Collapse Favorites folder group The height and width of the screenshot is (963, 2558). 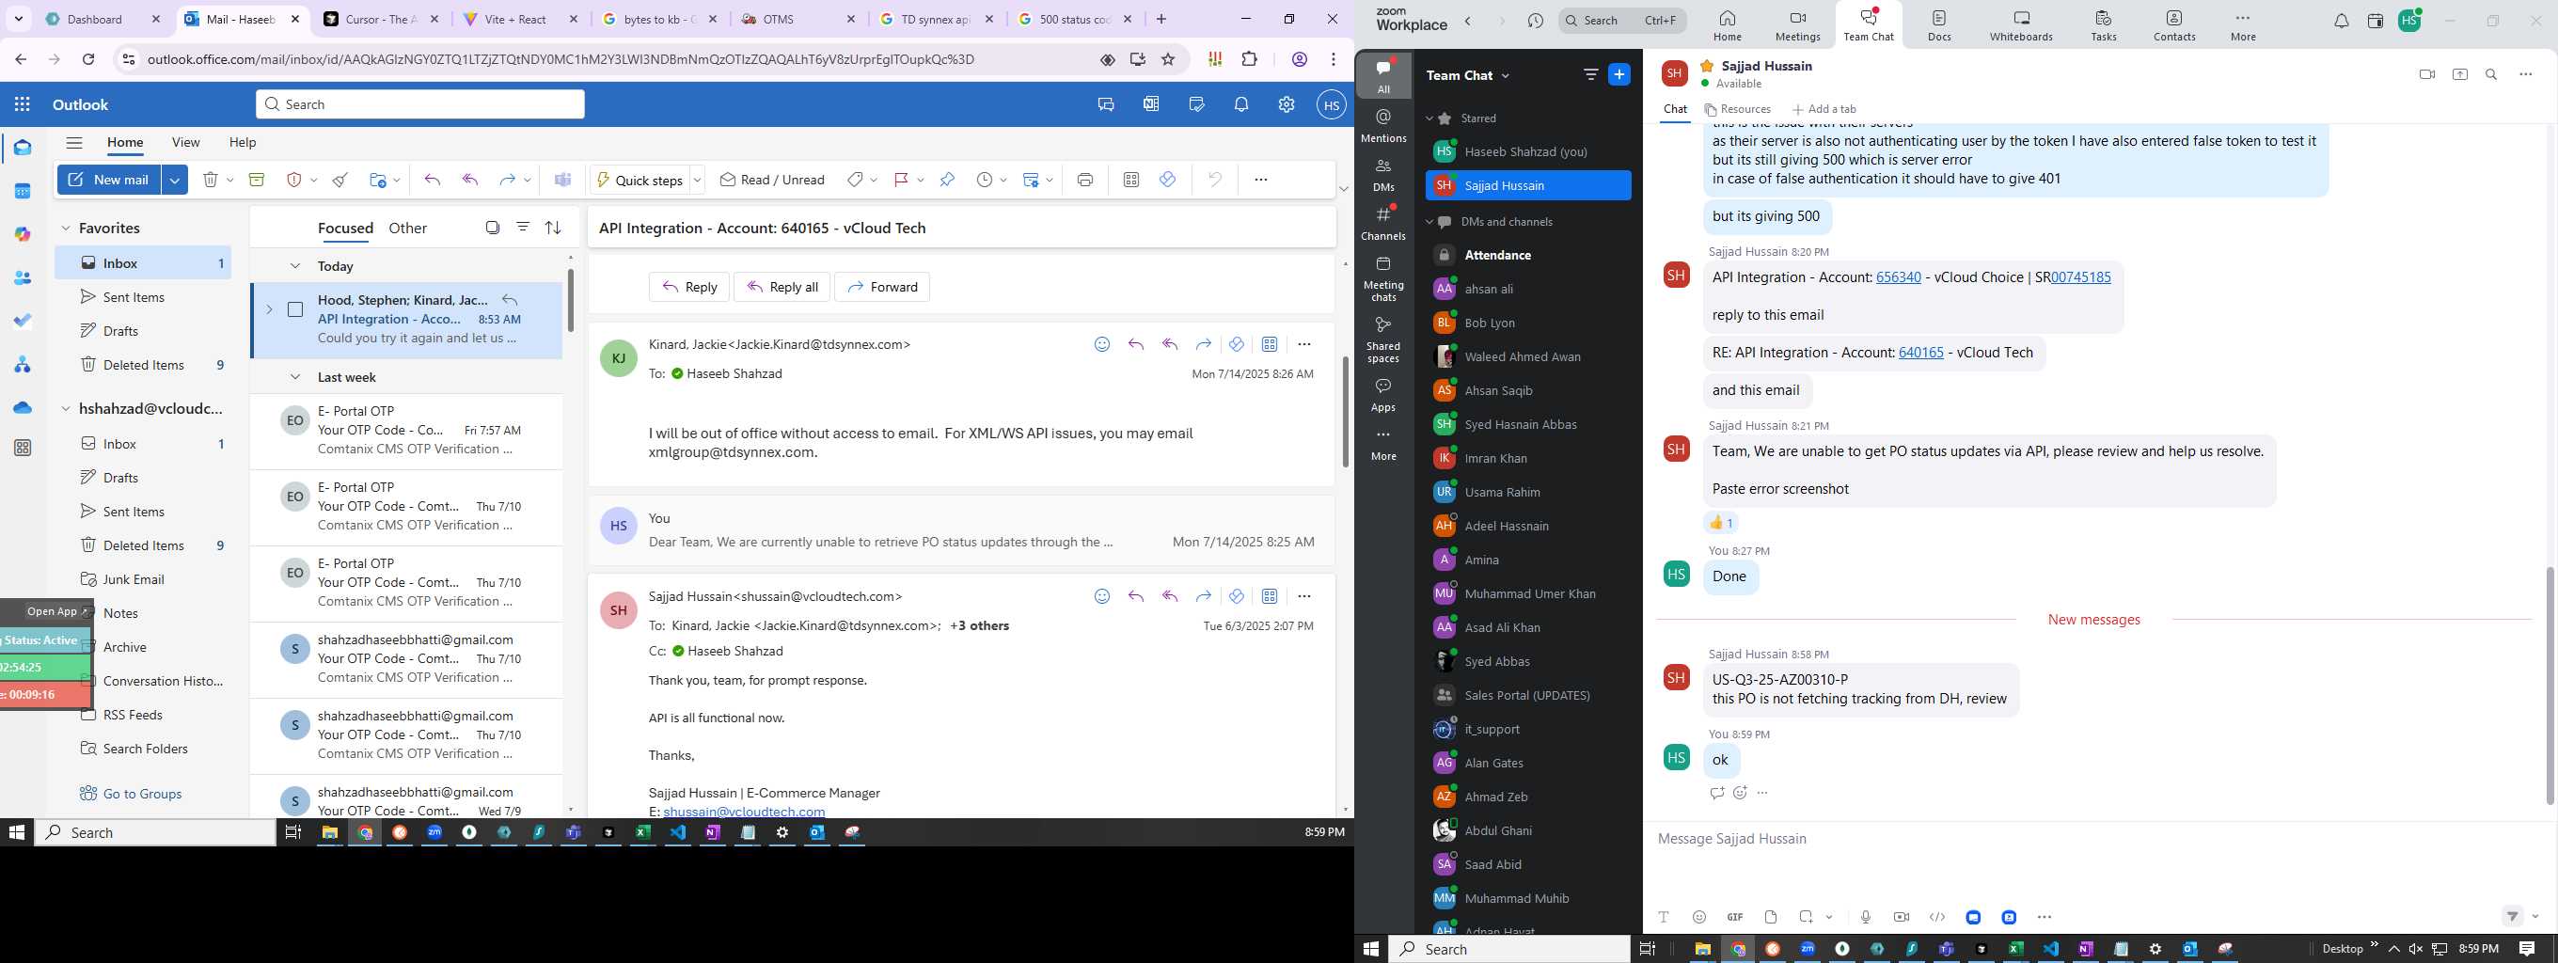67,229
